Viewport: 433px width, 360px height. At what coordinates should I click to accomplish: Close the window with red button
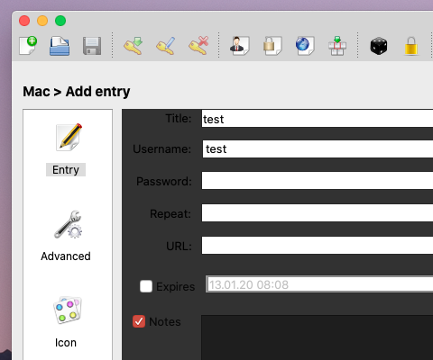click(x=24, y=21)
